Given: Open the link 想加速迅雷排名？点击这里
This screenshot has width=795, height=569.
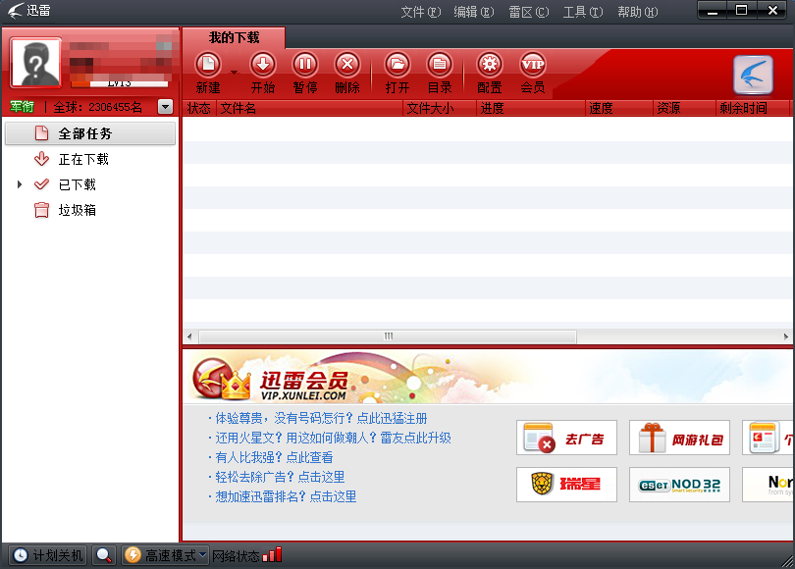Looking at the screenshot, I should [x=286, y=496].
